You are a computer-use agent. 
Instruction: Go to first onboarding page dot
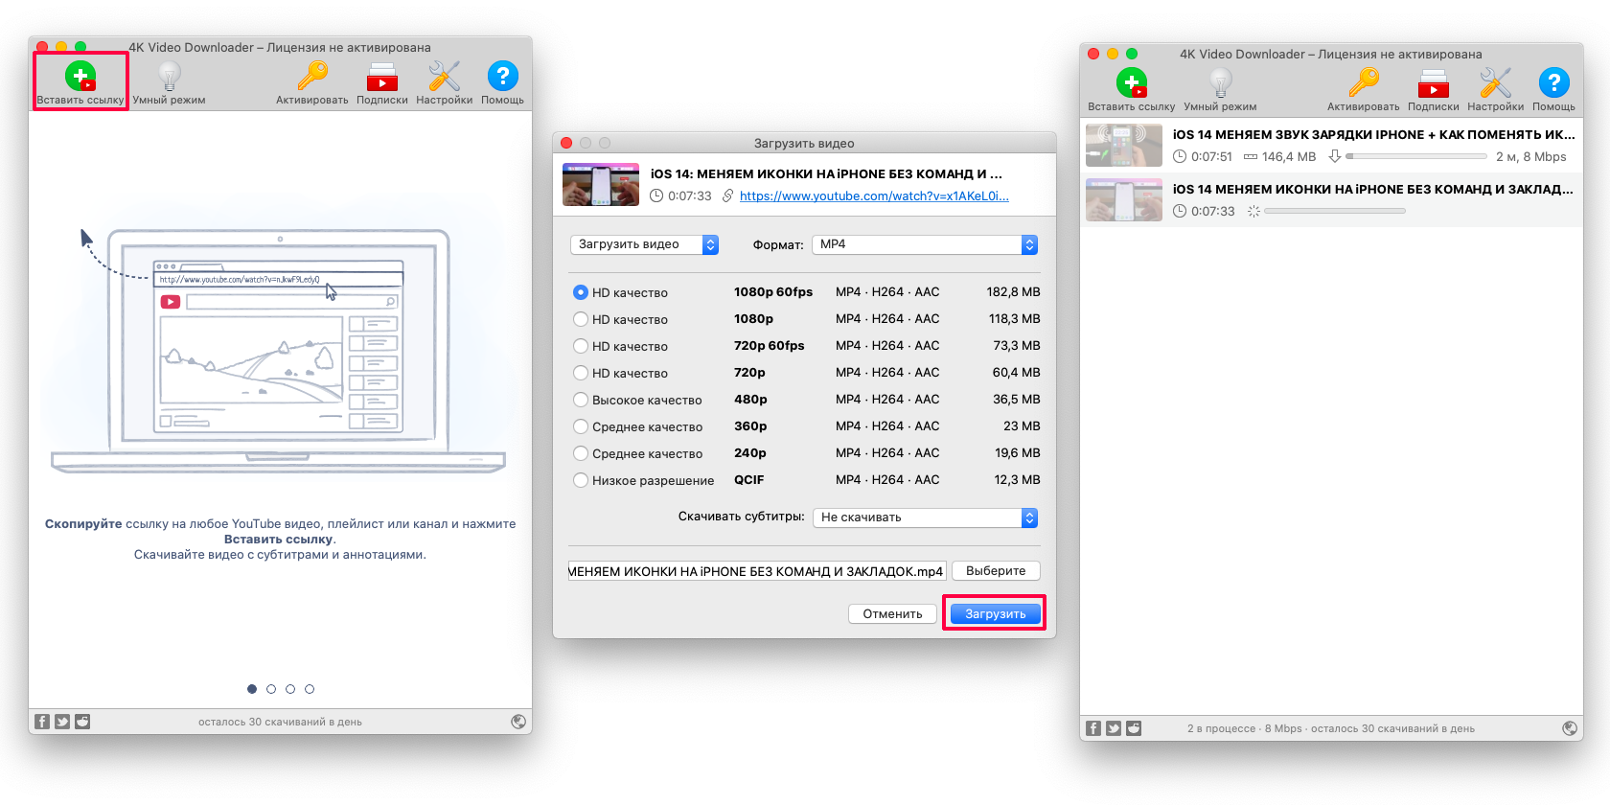coord(252,689)
